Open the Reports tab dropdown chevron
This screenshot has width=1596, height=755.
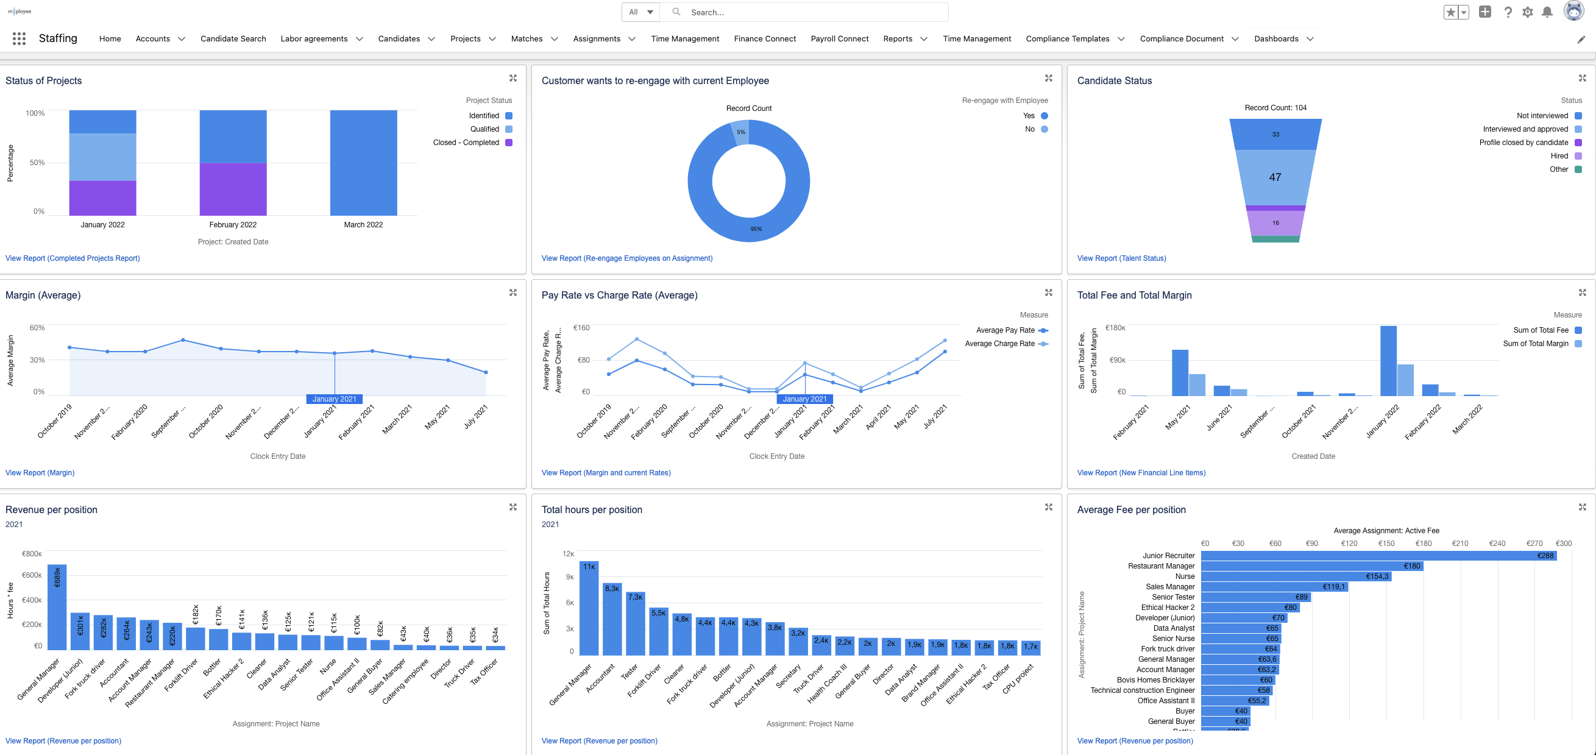923,38
